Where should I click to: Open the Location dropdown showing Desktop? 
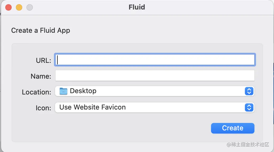(x=154, y=91)
